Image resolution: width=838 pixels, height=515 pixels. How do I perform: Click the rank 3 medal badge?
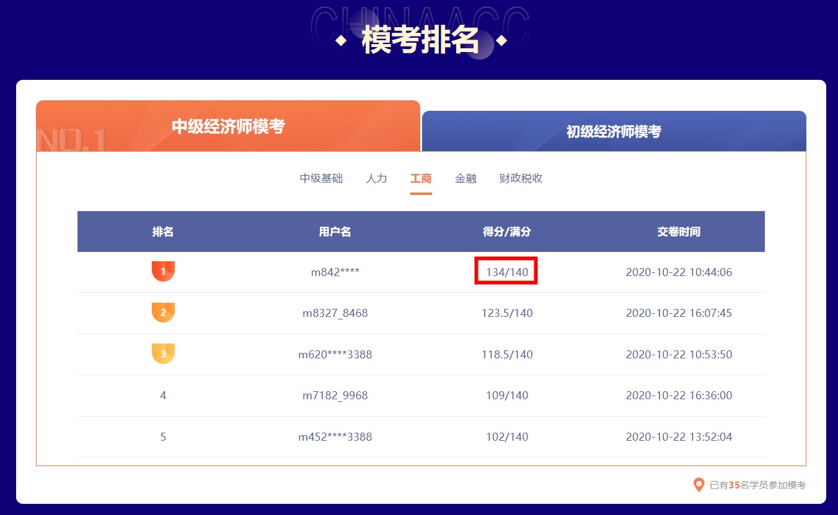click(163, 354)
